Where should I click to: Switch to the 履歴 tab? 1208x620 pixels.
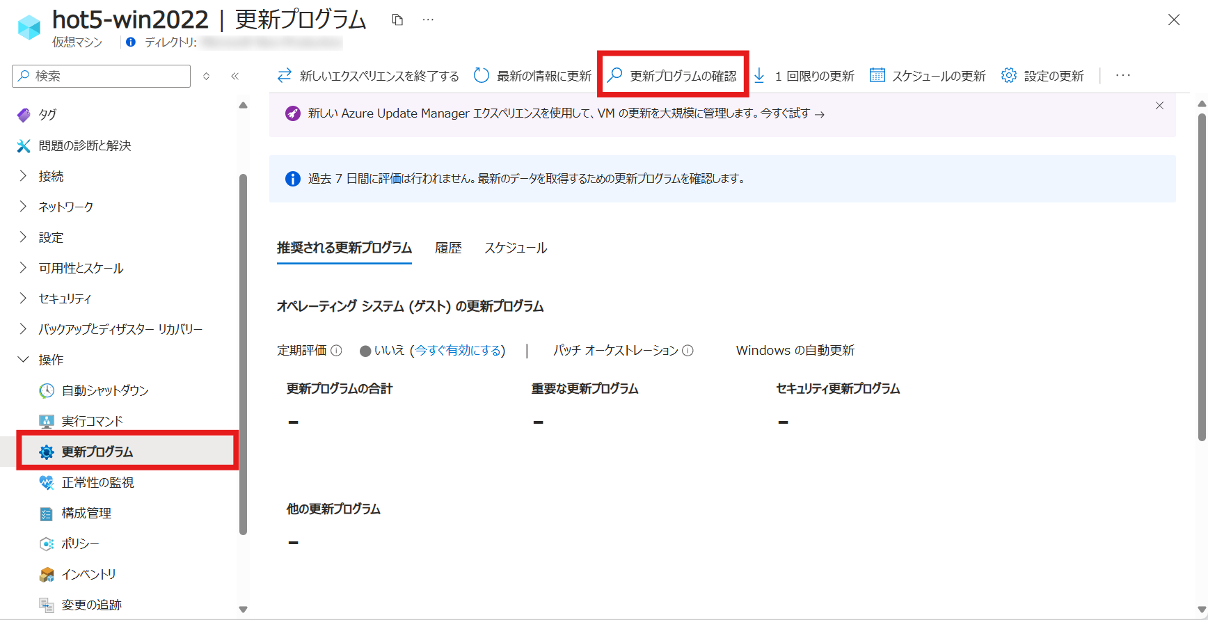pos(448,248)
